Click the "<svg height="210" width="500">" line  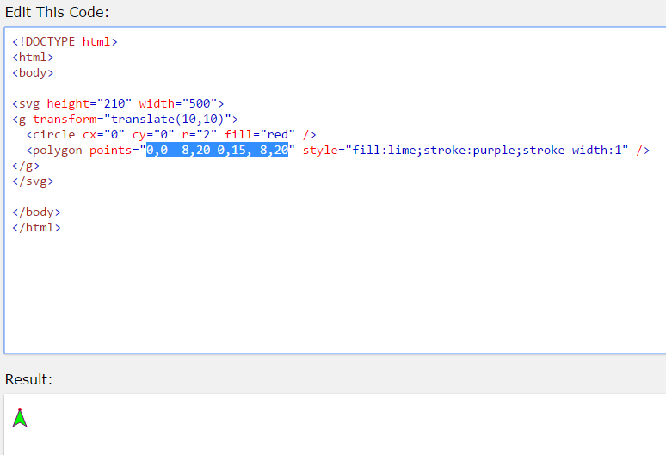118,103
